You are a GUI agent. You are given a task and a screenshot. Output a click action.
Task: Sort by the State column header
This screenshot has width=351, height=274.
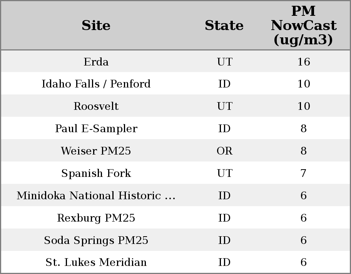pyautogui.click(x=224, y=26)
